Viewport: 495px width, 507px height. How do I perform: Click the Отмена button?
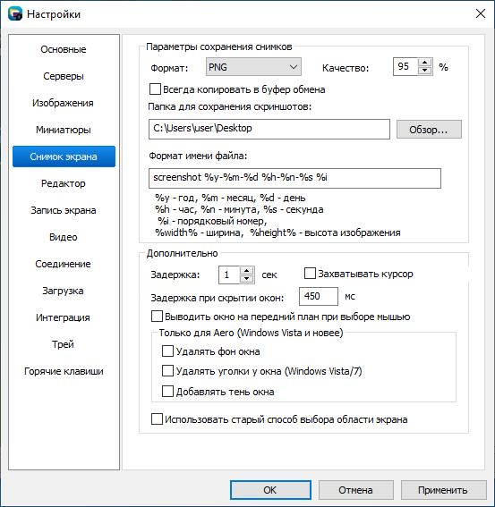[355, 490]
